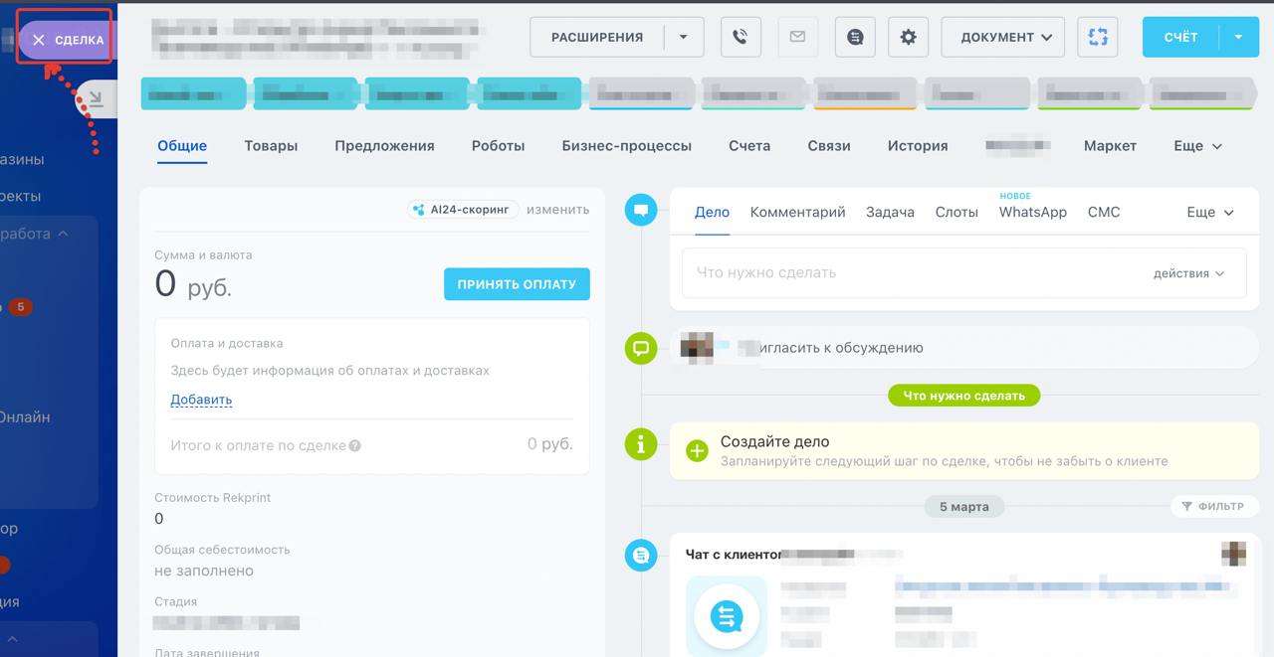Open help icon next to Итого к оплате
This screenshot has height=657, width=1274.
(355, 445)
